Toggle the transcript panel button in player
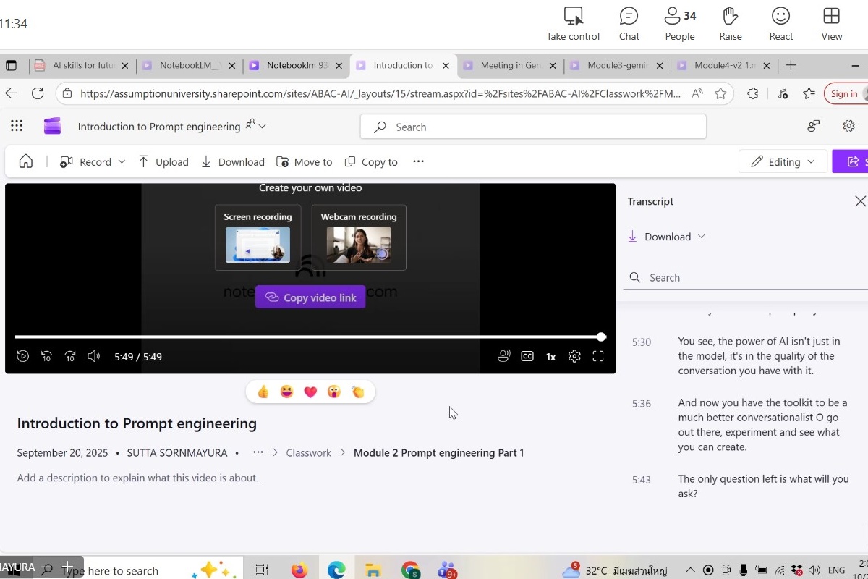Image resolution: width=868 pixels, height=579 pixels. pyautogui.click(x=504, y=356)
